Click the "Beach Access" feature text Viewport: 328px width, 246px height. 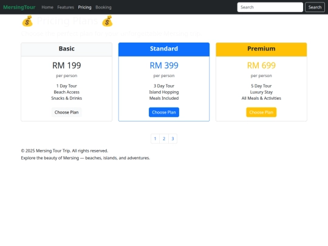pos(67,92)
